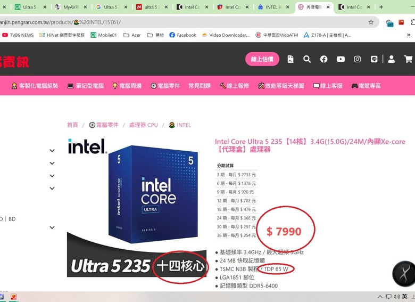Open the Facebook icon in header

[323, 59]
